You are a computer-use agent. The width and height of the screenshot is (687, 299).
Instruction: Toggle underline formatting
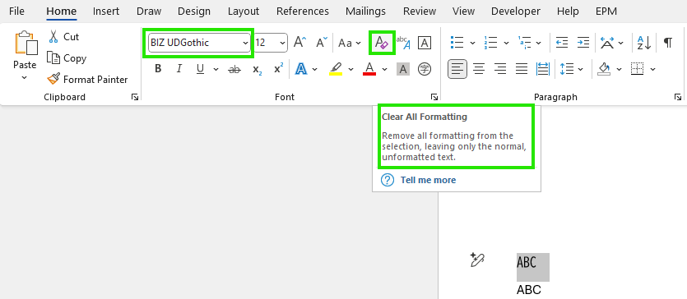click(x=200, y=69)
